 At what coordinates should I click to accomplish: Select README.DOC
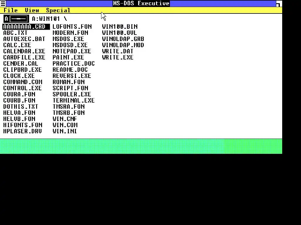click(70, 69)
